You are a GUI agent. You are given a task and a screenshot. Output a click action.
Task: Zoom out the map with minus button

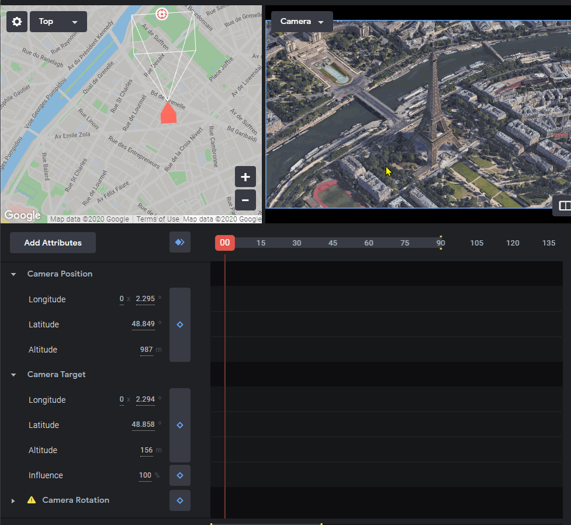245,200
